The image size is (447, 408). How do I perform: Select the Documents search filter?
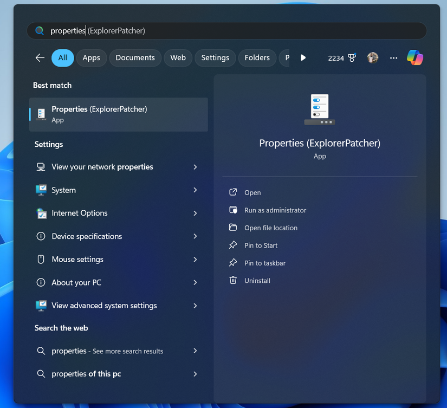pyautogui.click(x=135, y=57)
